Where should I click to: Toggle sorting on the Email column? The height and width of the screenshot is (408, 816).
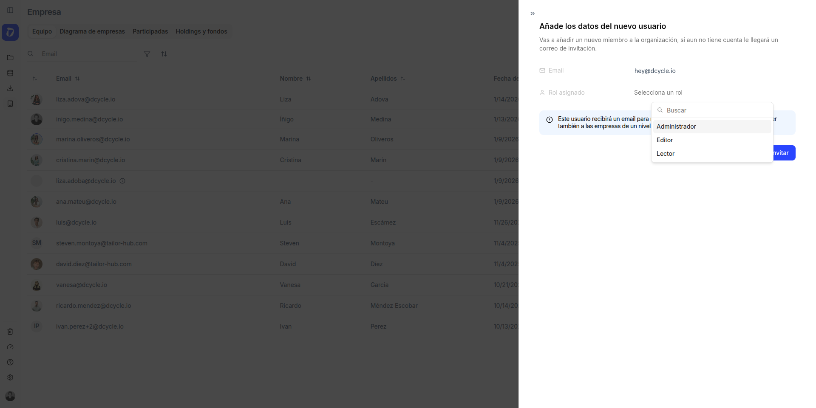coord(78,79)
